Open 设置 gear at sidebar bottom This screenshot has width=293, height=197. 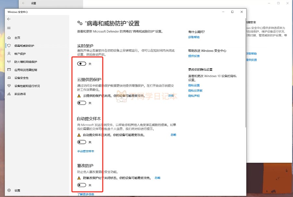click(9, 191)
